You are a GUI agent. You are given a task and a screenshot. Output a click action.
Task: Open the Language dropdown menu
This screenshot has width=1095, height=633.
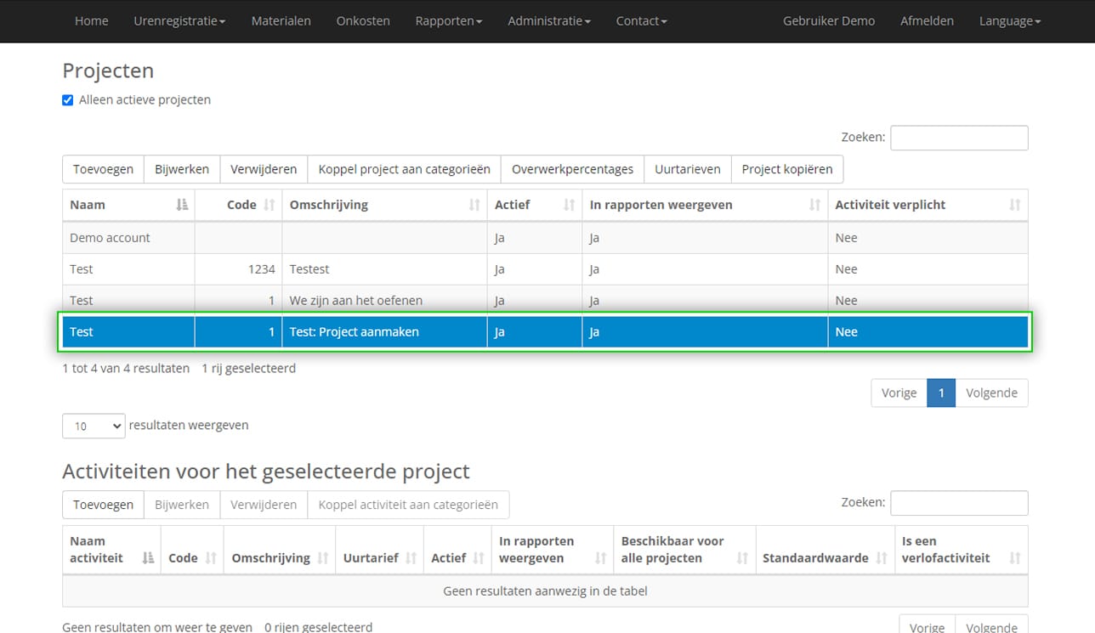pos(1009,20)
